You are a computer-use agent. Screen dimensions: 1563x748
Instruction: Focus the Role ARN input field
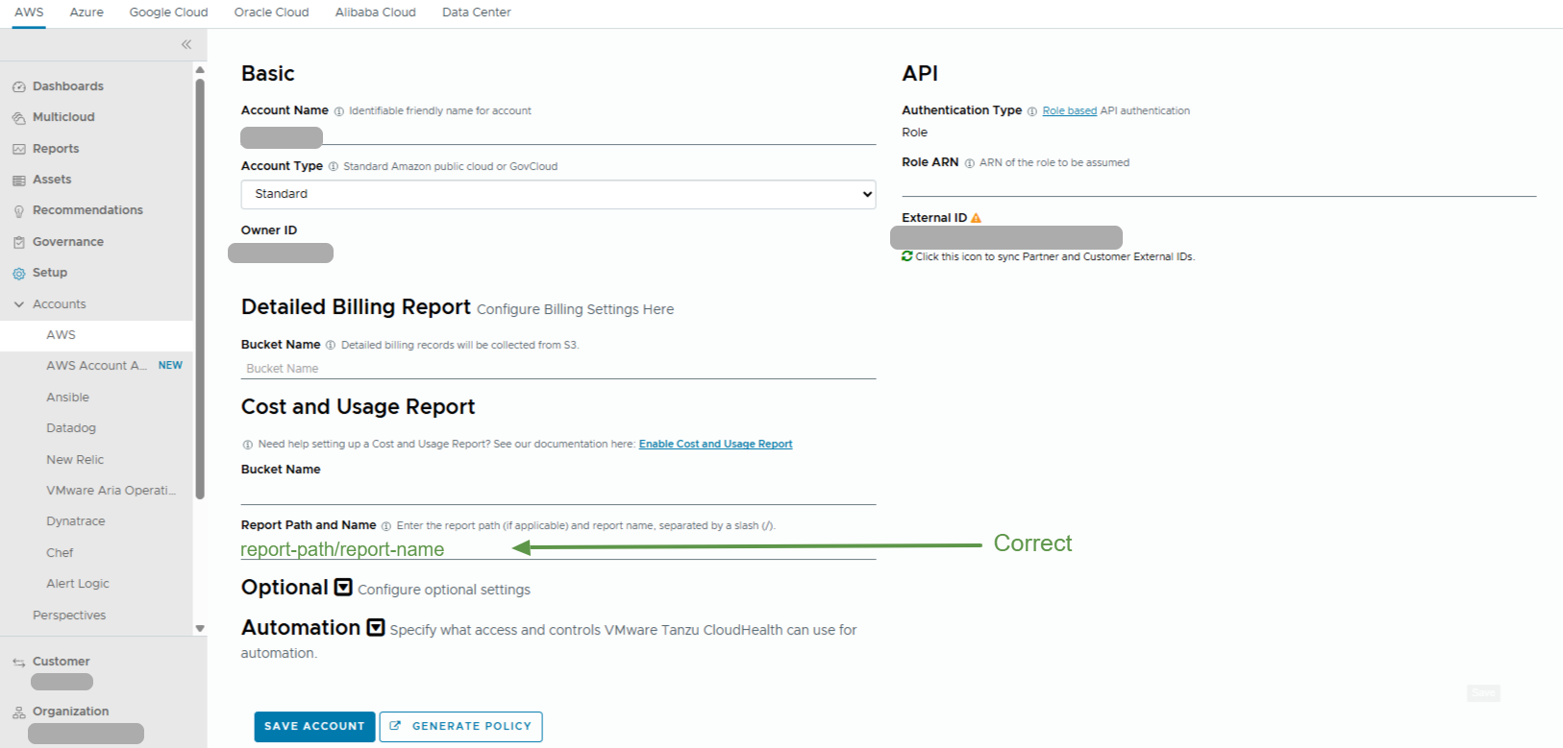tap(1219, 185)
